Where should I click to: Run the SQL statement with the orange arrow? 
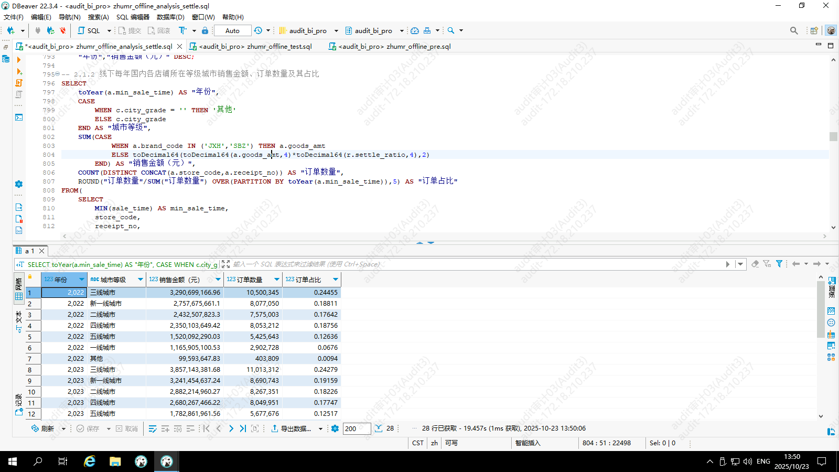coord(19,60)
